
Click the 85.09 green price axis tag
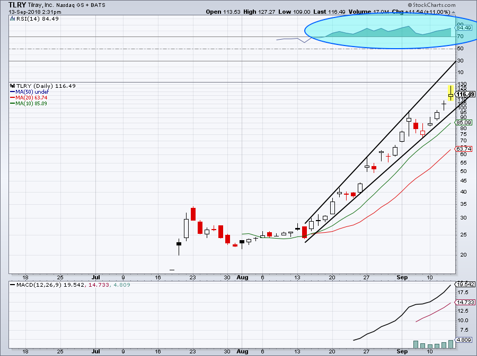pyautogui.click(x=464, y=123)
